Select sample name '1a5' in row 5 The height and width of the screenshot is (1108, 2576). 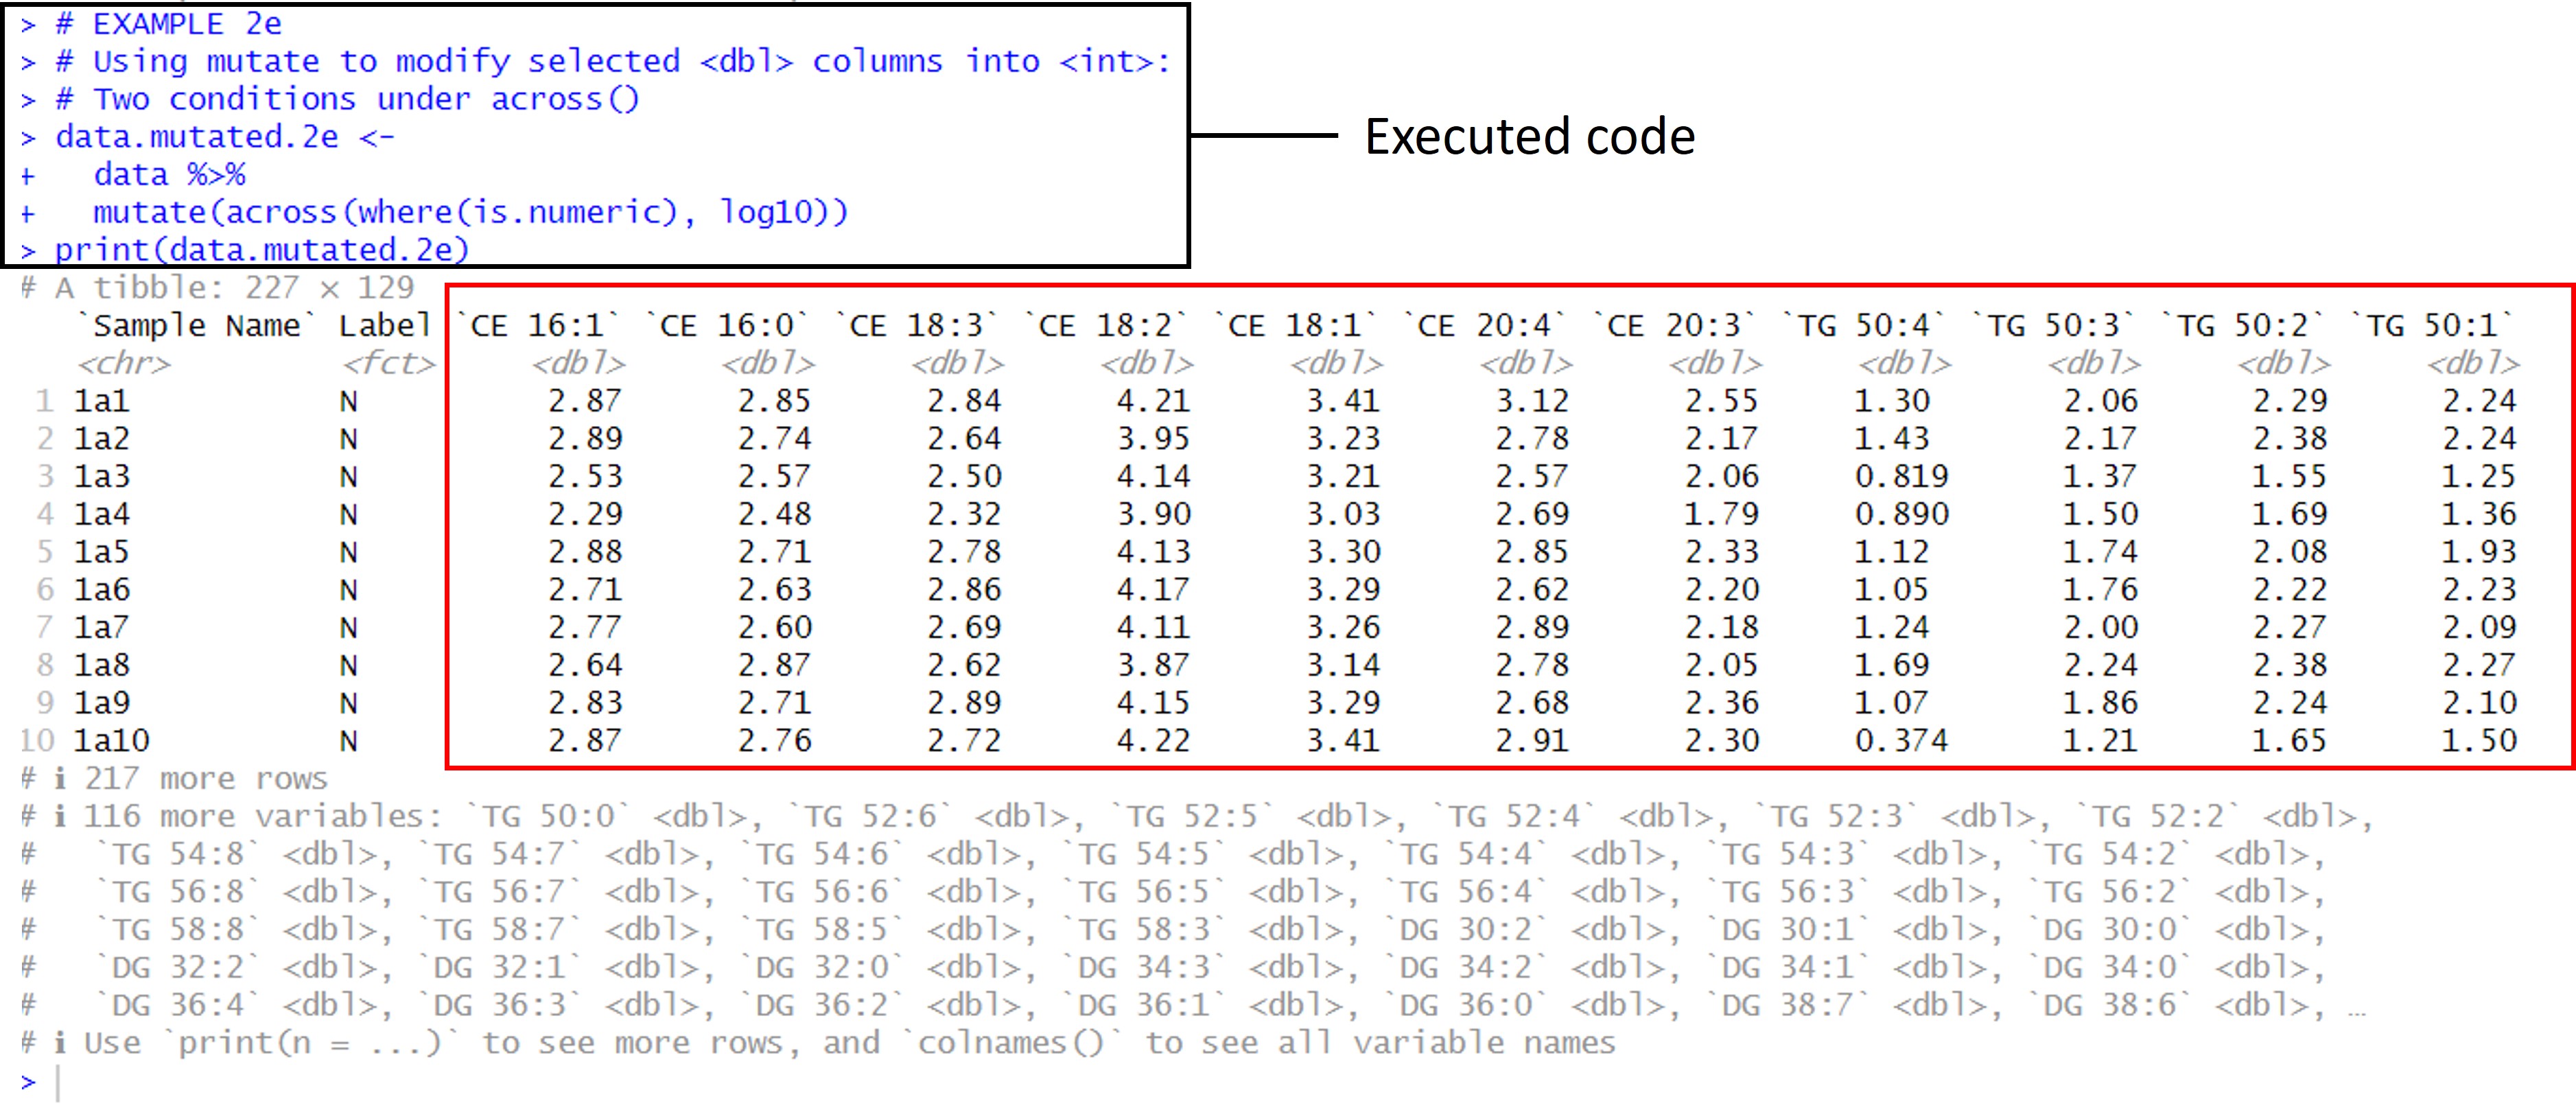point(101,552)
